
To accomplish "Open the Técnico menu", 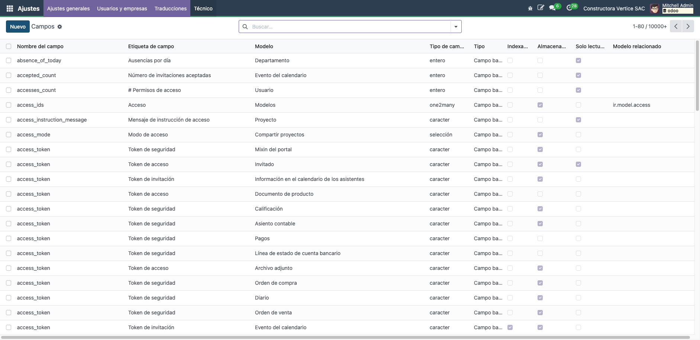I will 203,8.
